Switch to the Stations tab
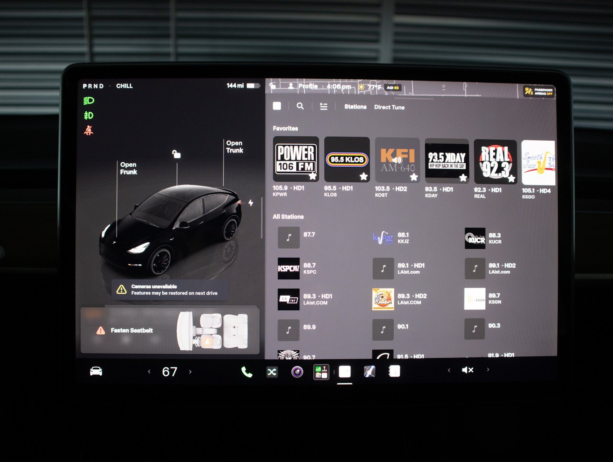Viewport: 613px width, 462px height. [355, 107]
